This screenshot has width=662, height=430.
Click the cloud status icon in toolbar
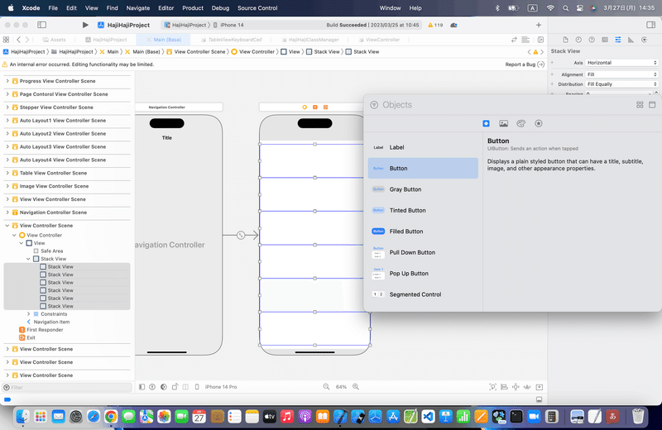453,25
